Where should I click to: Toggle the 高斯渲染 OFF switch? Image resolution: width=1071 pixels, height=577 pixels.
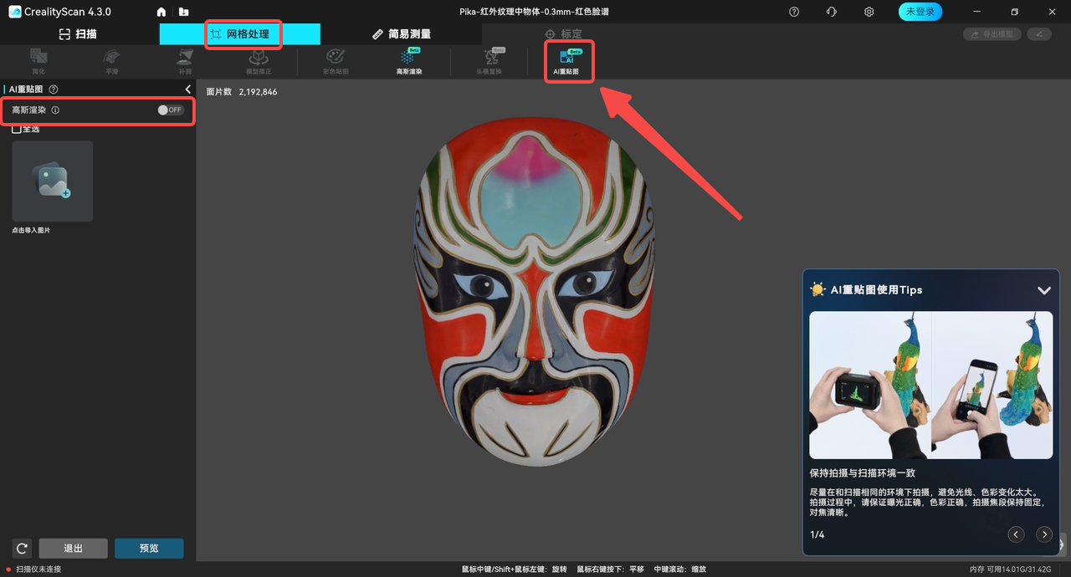click(x=170, y=110)
